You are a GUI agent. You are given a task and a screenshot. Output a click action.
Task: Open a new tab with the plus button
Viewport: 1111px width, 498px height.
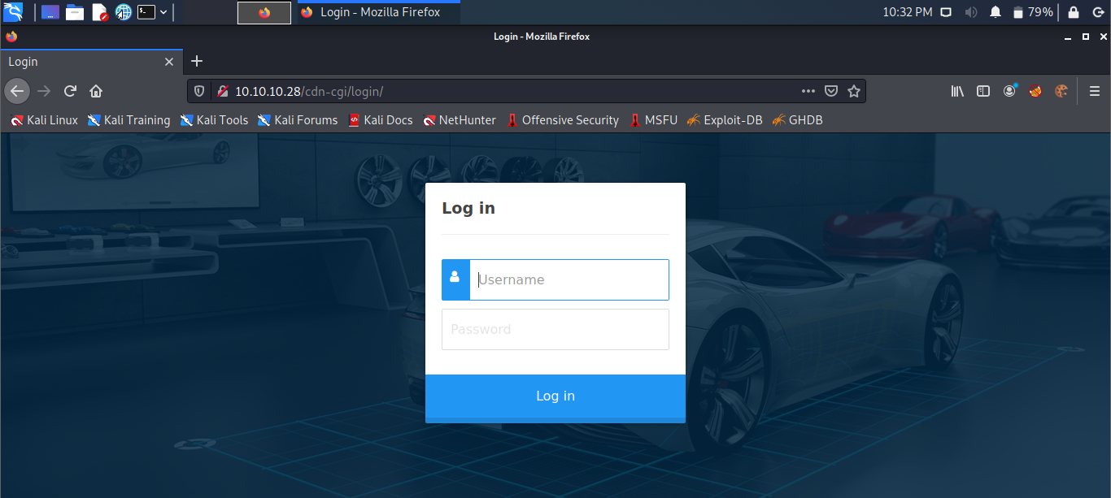[x=196, y=62]
